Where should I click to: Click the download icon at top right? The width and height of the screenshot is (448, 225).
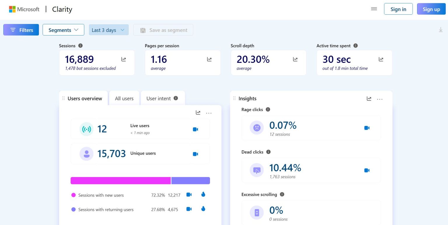click(441, 30)
